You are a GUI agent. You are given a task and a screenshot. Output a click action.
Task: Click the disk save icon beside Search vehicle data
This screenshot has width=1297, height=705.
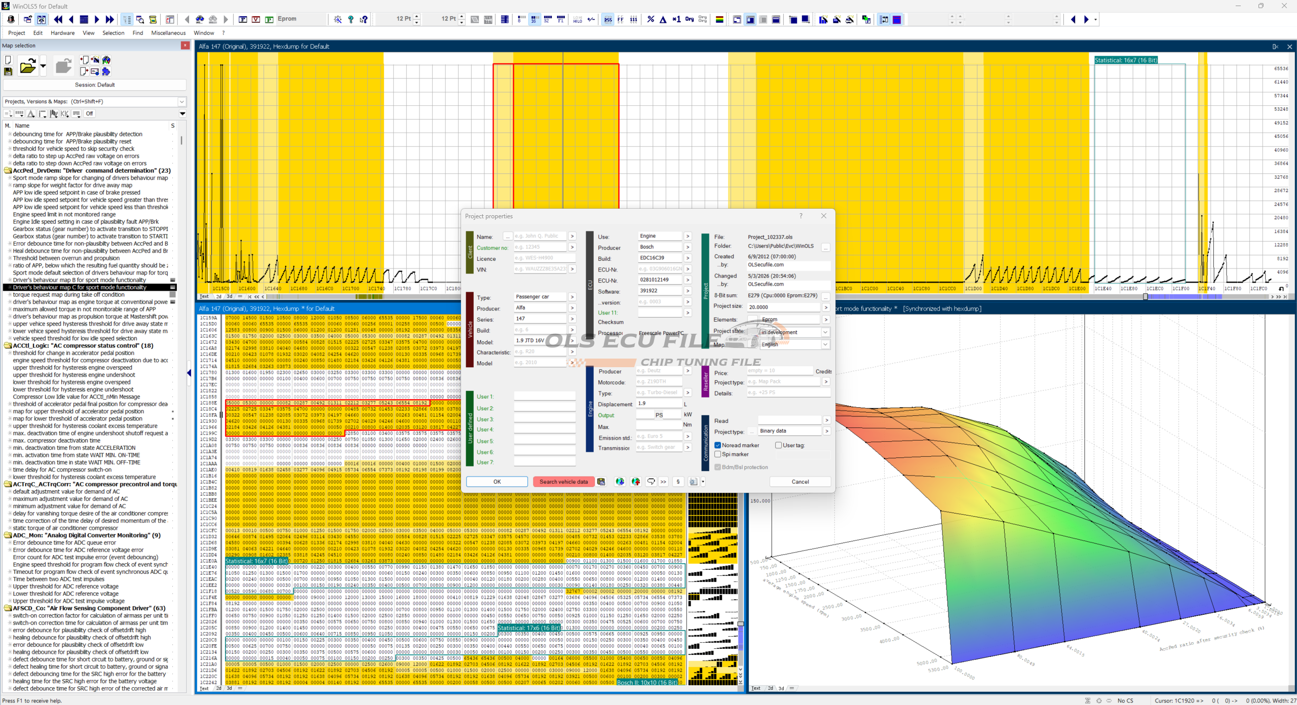click(x=601, y=482)
